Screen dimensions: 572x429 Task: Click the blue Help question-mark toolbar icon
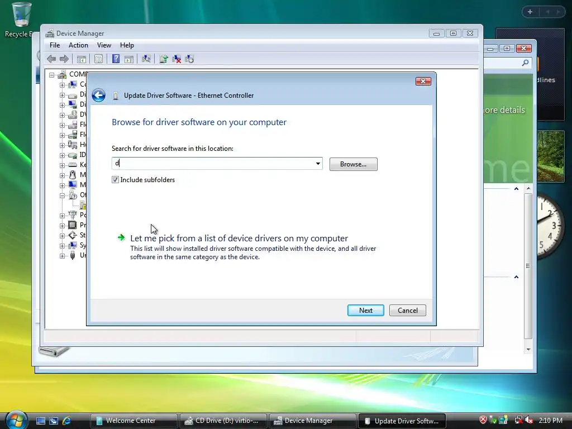[x=116, y=59]
